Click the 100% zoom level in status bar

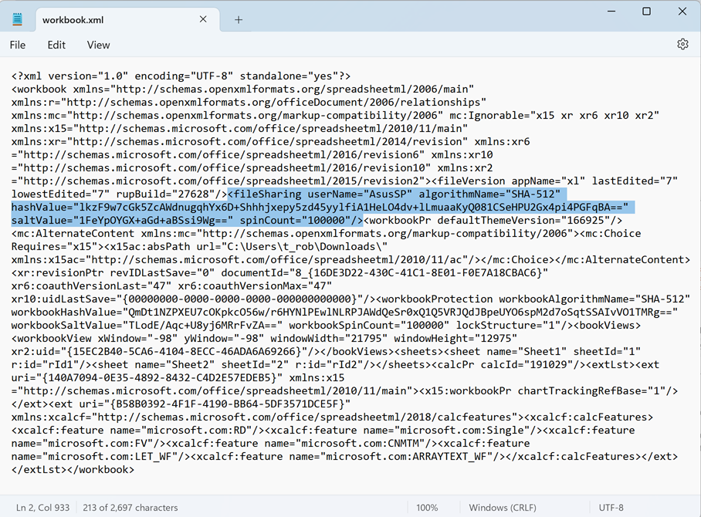pos(427,508)
